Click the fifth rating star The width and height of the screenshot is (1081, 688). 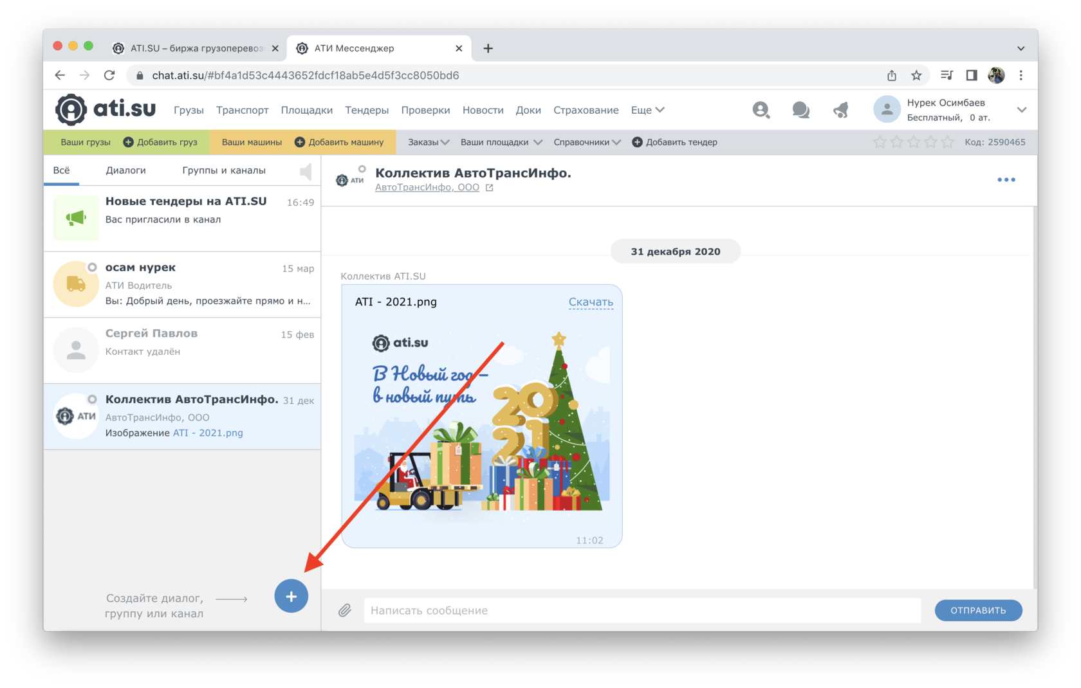pos(947,142)
